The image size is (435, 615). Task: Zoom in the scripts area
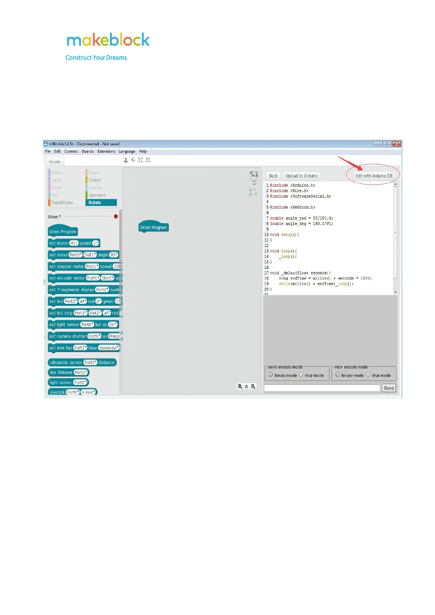click(x=253, y=386)
